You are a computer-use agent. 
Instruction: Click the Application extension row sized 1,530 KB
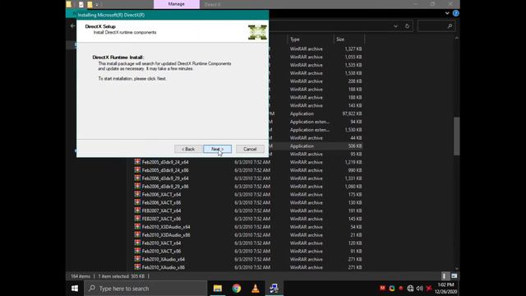(x=316, y=130)
